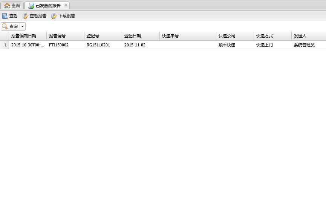Viewport: 326px width, 218px height.
Task: Click the 快递单号 column header
Action: [170, 36]
